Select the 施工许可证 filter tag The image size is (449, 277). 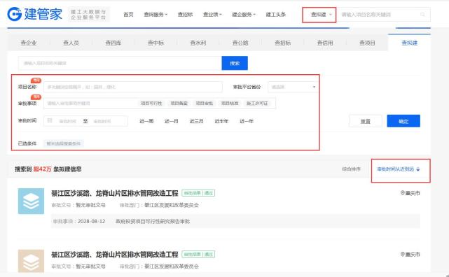point(257,104)
